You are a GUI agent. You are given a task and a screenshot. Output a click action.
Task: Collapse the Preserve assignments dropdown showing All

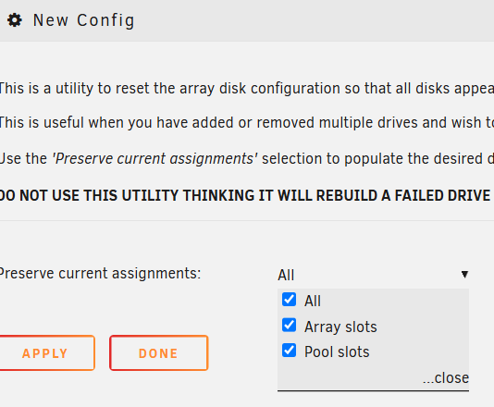click(373, 275)
